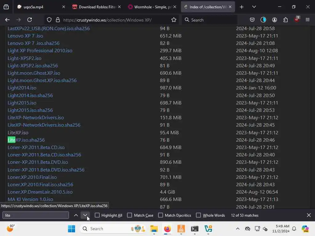Open LiteXP-NetworkDrivers.iso link

tap(36, 117)
